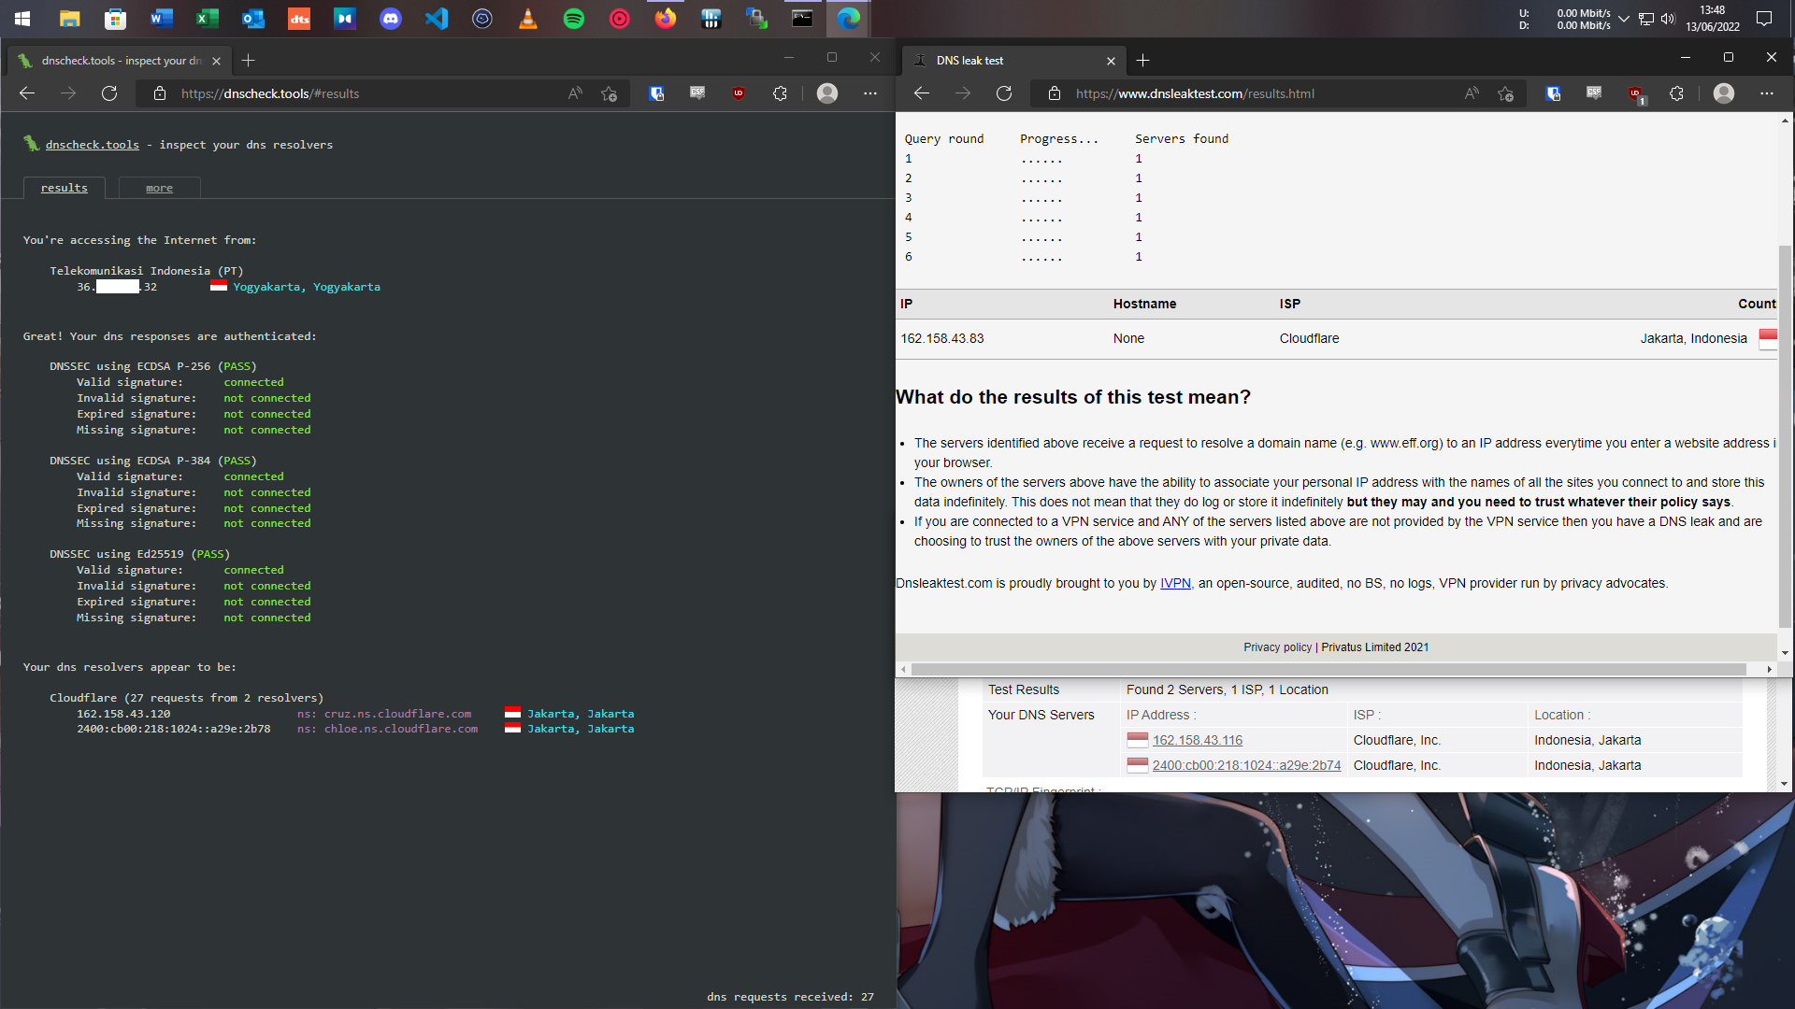The width and height of the screenshot is (1795, 1009).
Task: Open Bitwarden extension in dnscheck window
Action: point(657,93)
